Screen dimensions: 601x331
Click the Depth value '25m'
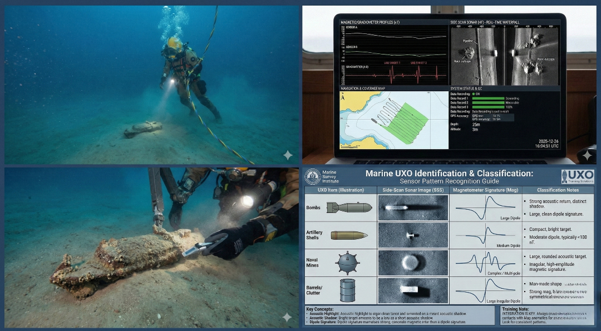(476, 125)
